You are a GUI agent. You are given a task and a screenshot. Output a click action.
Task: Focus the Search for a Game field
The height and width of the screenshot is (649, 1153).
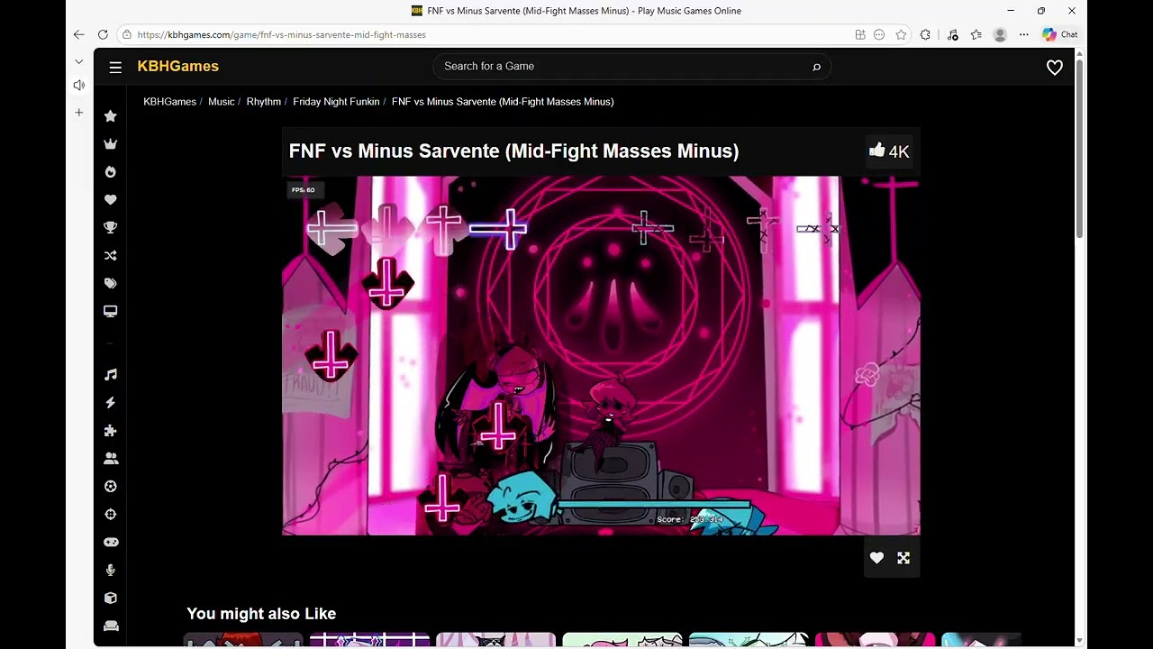click(x=622, y=66)
